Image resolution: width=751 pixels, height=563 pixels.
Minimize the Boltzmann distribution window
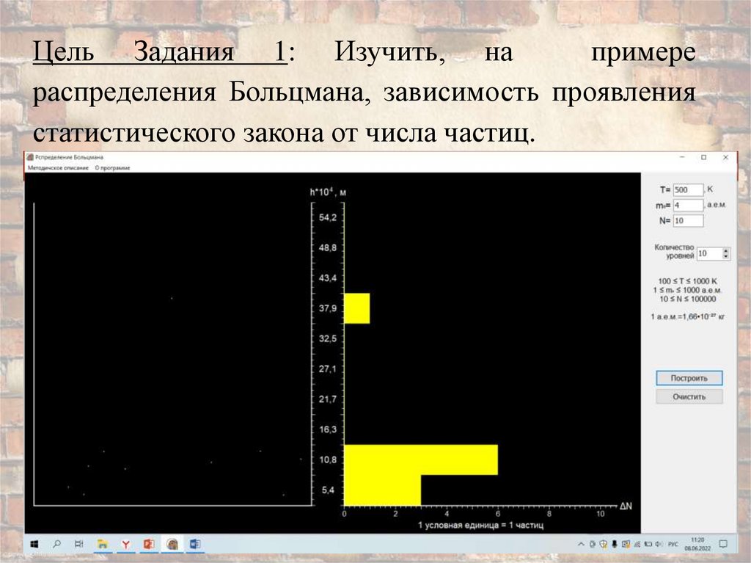pos(683,157)
